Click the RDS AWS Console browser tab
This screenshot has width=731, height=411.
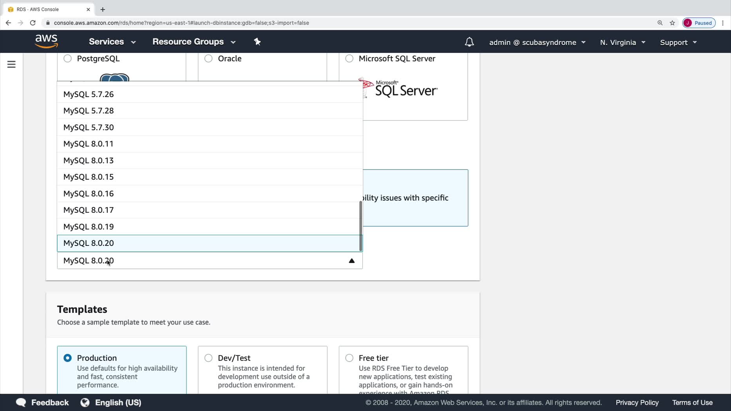(x=49, y=9)
